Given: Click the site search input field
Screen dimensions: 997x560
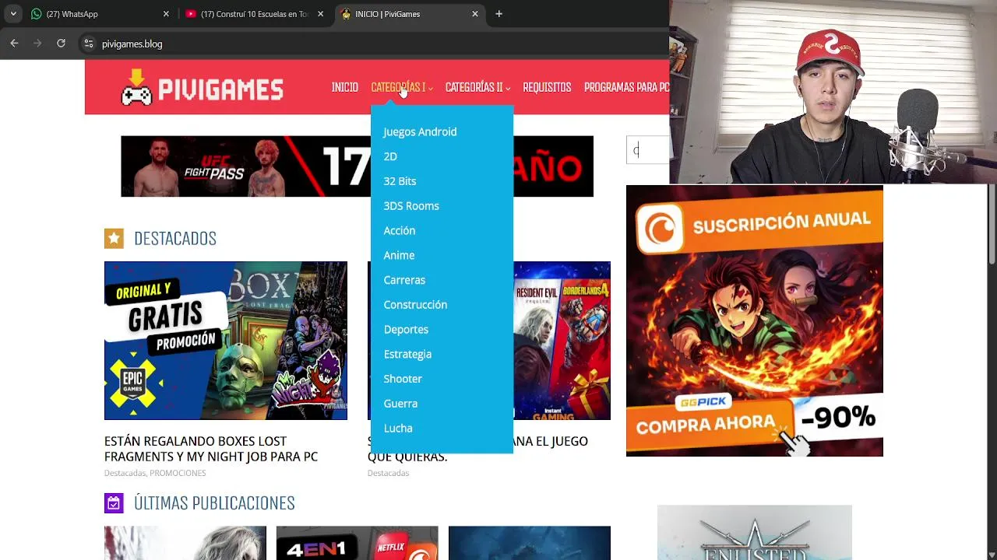Looking at the screenshot, I should click(x=647, y=150).
